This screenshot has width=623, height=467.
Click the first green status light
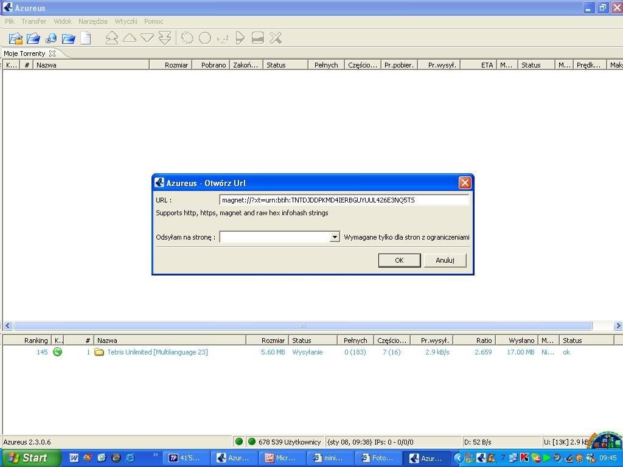[239, 441]
